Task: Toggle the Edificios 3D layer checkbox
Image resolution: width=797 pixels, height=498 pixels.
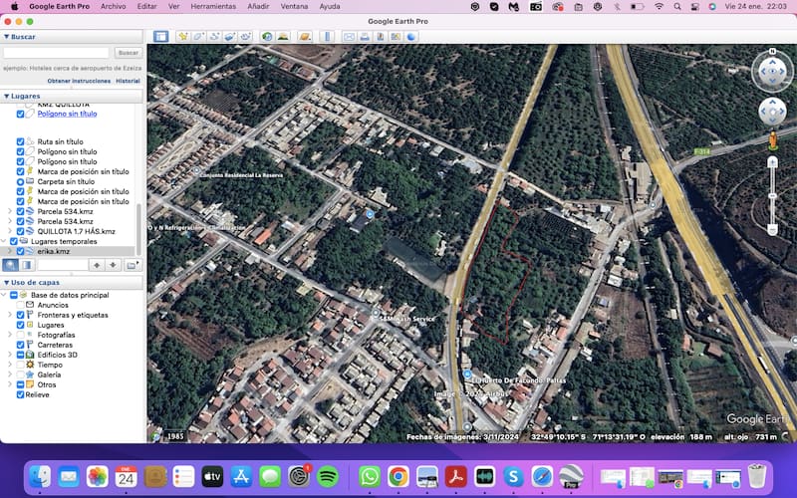Action: (20, 355)
